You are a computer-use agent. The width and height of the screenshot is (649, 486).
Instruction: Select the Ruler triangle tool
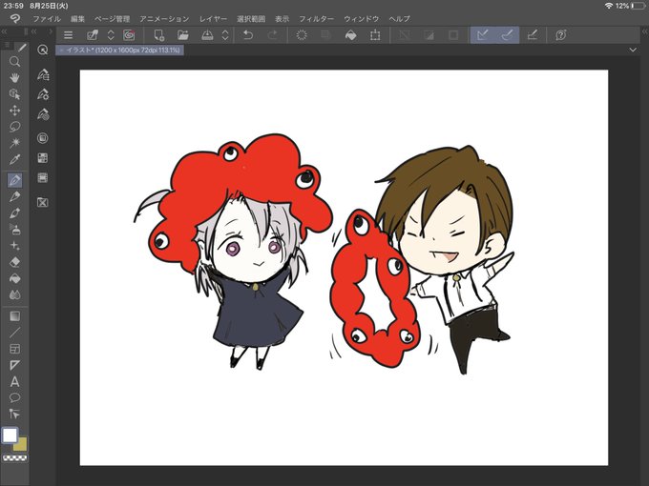(x=15, y=365)
